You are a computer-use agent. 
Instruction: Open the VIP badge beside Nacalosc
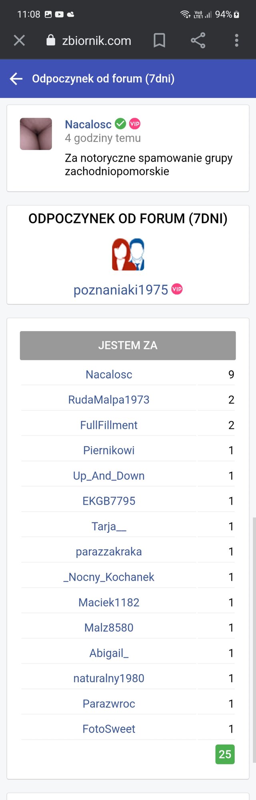pos(135,124)
